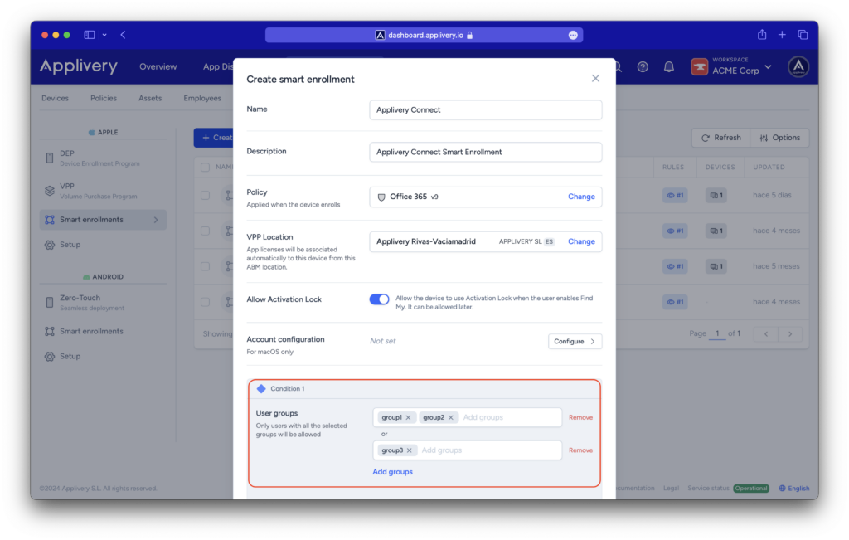This screenshot has height=540, width=849.
Task: Open the Employees tab
Action: (x=202, y=98)
